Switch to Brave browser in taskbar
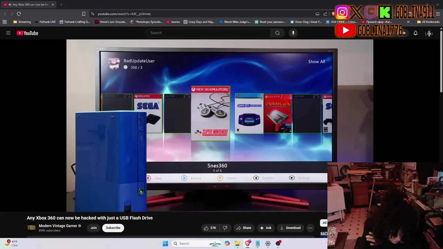 (248, 243)
